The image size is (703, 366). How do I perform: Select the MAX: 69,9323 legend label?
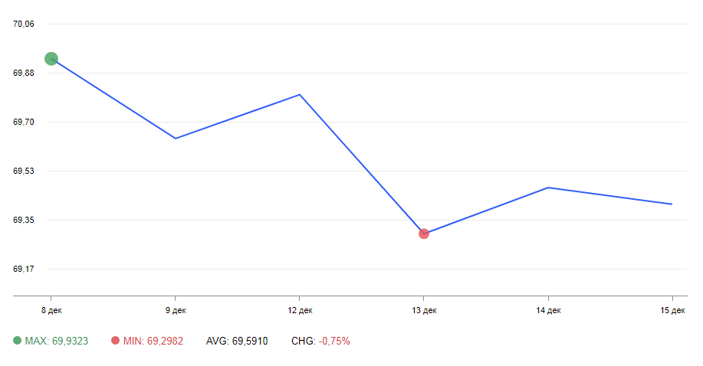coord(57,341)
